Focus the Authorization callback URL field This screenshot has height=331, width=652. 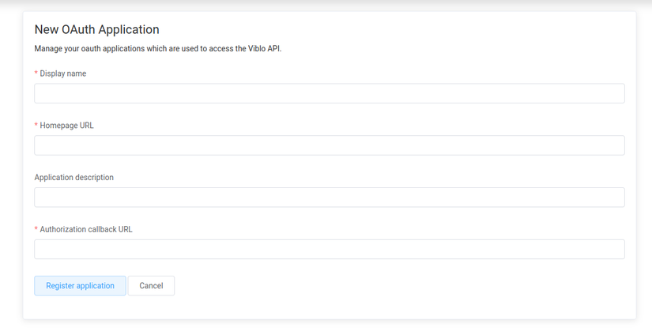click(x=329, y=250)
